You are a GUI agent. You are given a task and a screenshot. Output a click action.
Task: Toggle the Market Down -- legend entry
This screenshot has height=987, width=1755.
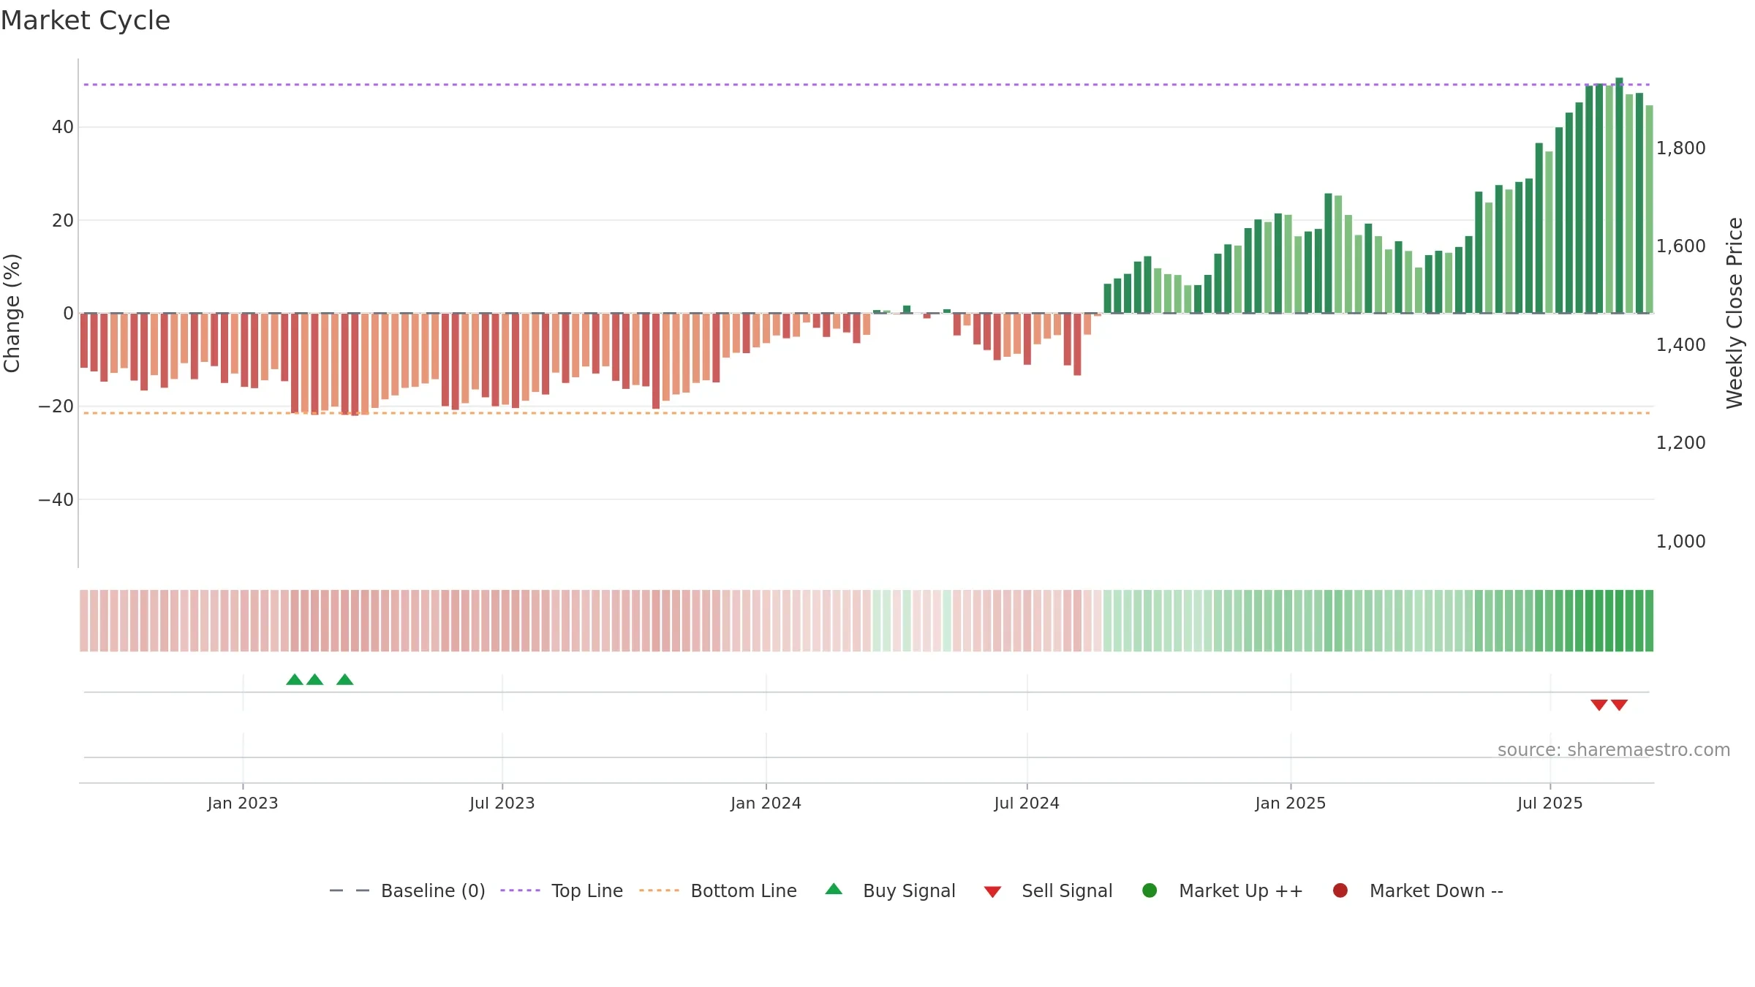(1418, 890)
